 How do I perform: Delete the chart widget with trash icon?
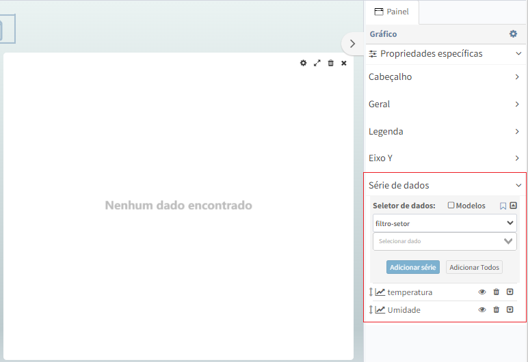330,63
